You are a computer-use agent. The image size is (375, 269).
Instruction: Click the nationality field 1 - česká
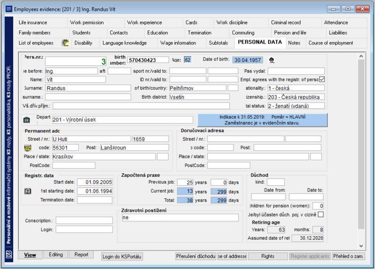296,88
